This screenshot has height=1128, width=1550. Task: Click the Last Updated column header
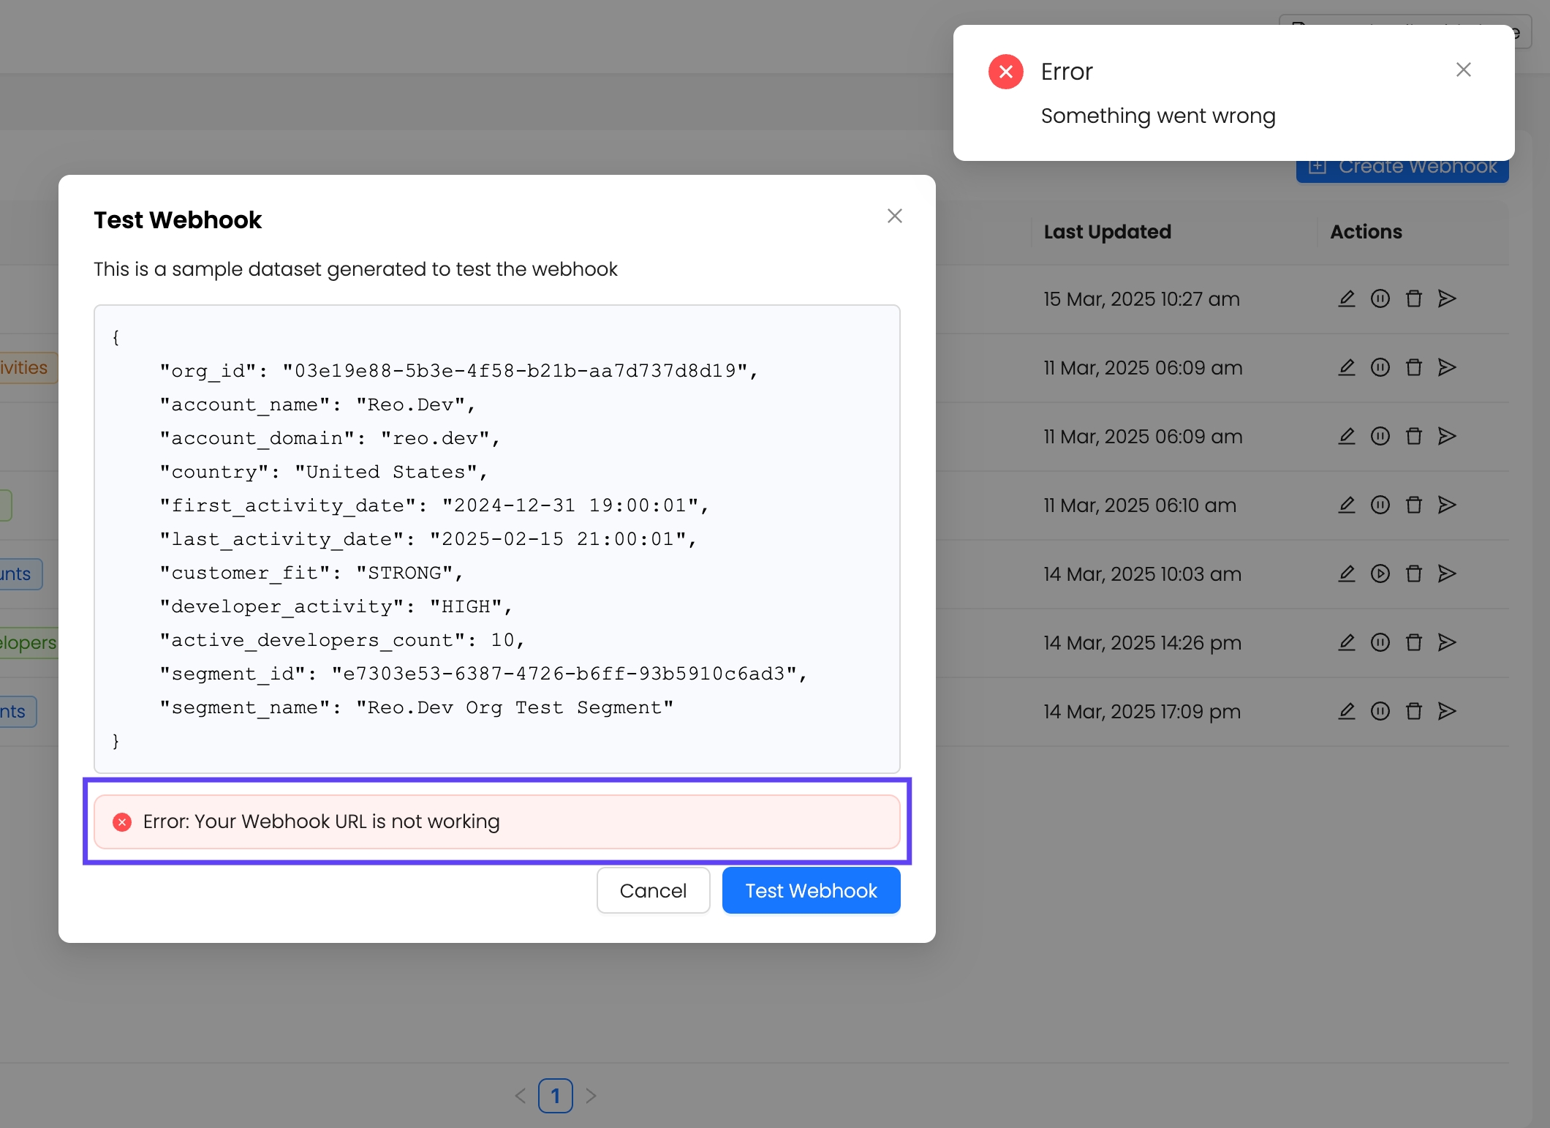tap(1107, 232)
